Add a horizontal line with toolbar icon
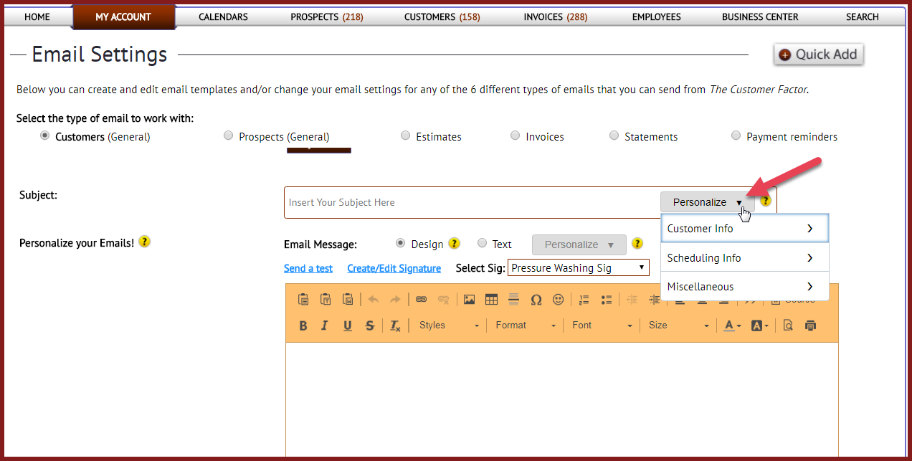The height and width of the screenshot is (461, 912). pos(513,300)
